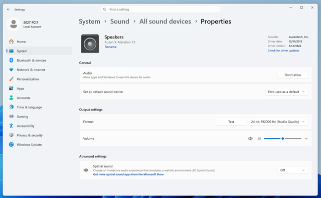Click the volume slider handle
321x198 pixels.
point(283,138)
